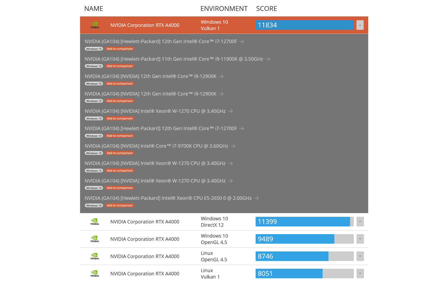Click NVIDIA logo in Vulkan 1 Windows row
The image size is (448, 282).
(95, 25)
